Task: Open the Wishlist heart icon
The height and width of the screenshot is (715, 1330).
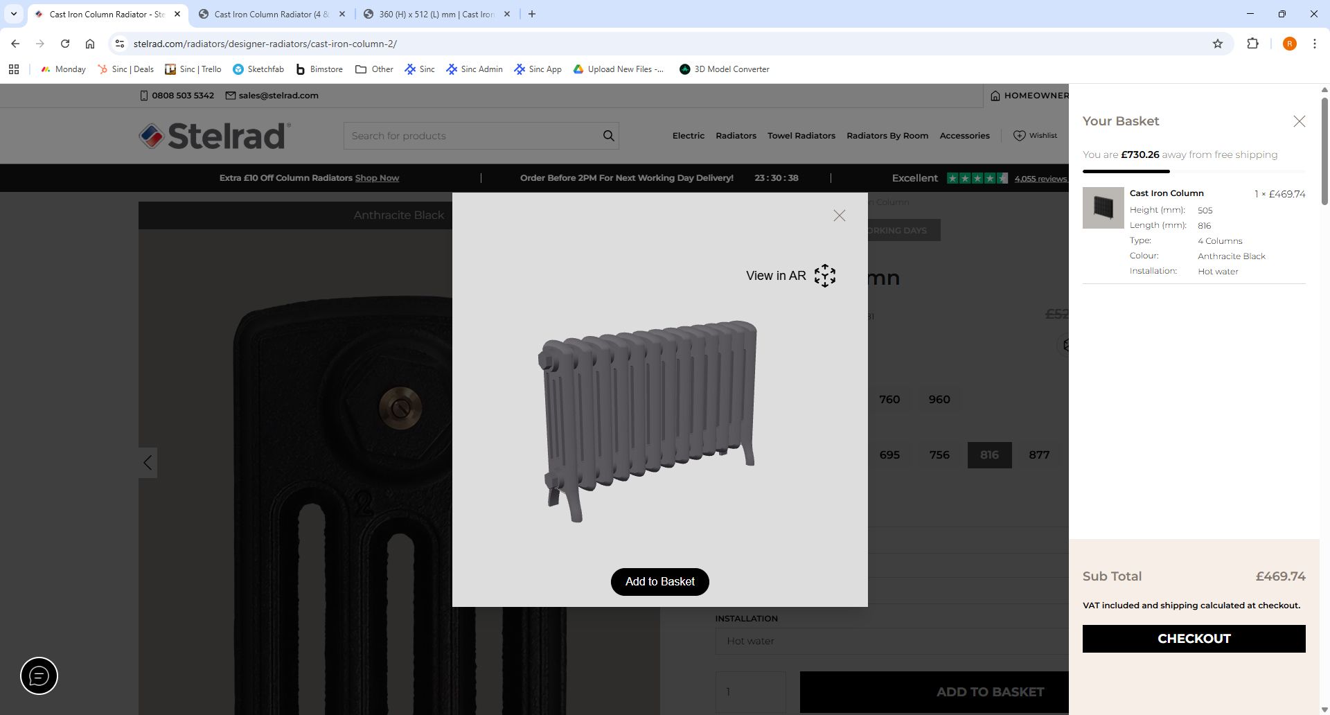Action: click(x=1020, y=136)
